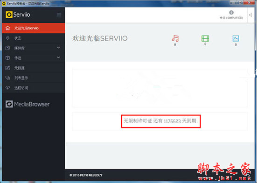The height and width of the screenshot is (184, 257).
Task: Click the MediaBrowser logo icon
Action: tap(9, 104)
